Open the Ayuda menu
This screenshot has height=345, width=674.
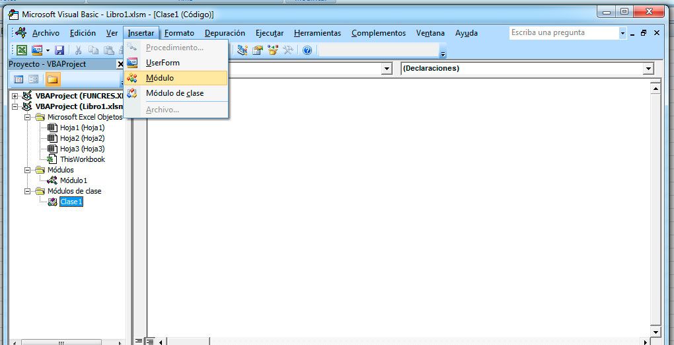(x=467, y=33)
